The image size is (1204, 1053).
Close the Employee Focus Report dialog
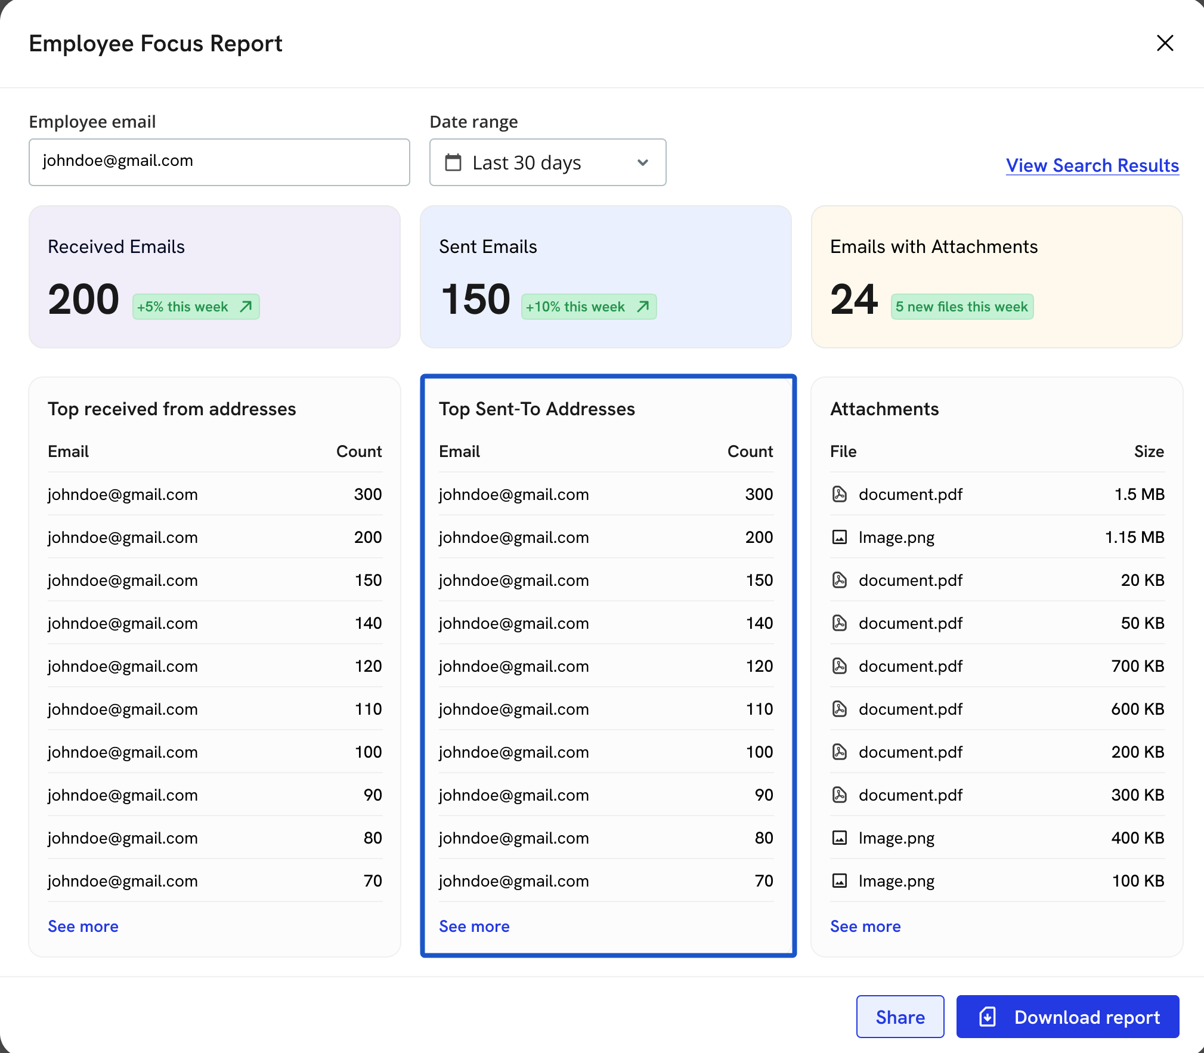(x=1164, y=43)
